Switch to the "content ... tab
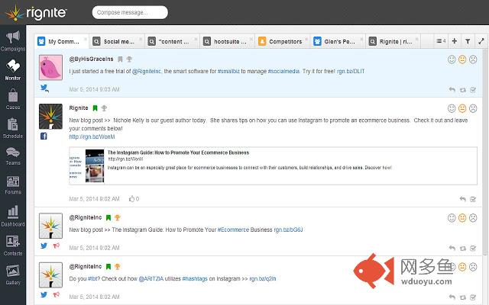489x305 pixels. pos(173,41)
